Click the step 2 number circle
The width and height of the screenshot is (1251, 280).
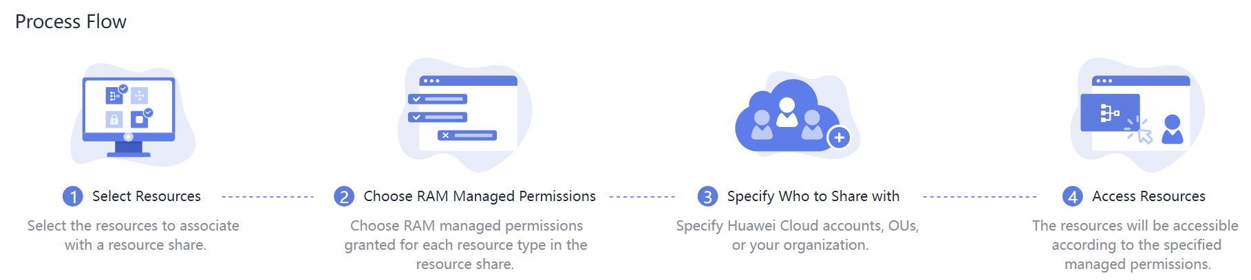[344, 196]
